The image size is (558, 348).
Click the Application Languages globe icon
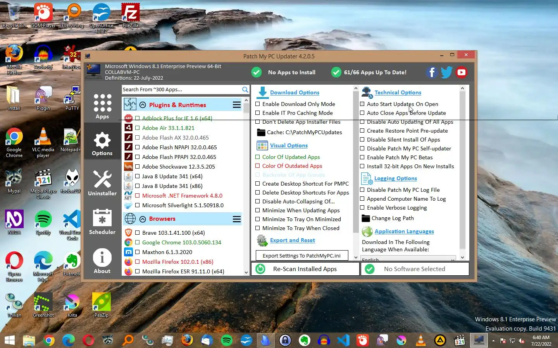click(367, 231)
